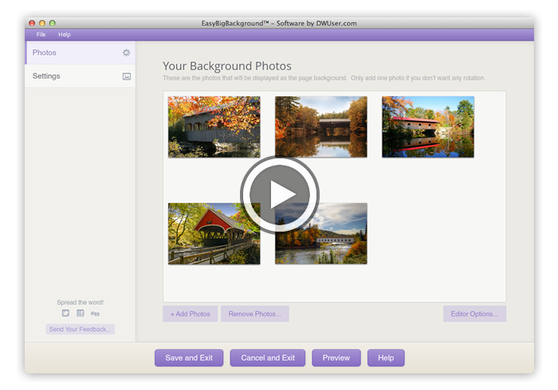Open Editor Options...
558x390 pixels.
coord(474,314)
